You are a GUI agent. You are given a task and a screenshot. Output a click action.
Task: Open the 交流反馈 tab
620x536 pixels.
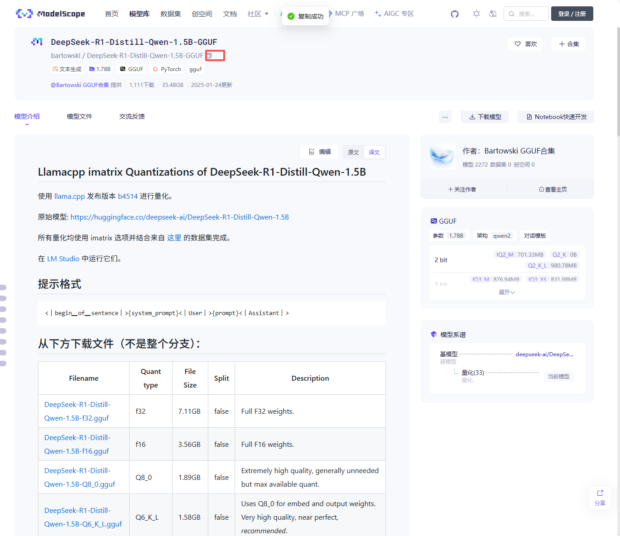[132, 116]
